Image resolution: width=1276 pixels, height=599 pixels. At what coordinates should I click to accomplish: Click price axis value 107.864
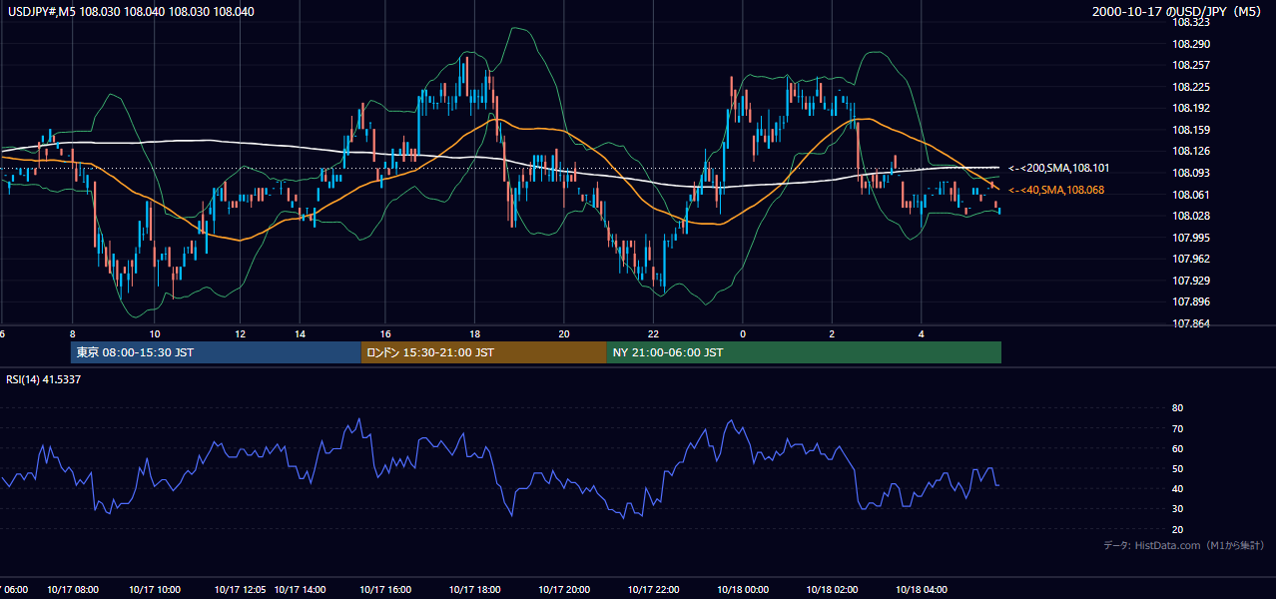coord(1191,323)
